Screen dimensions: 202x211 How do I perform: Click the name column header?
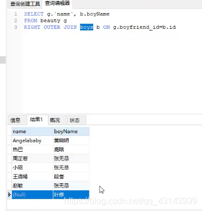click(32, 132)
